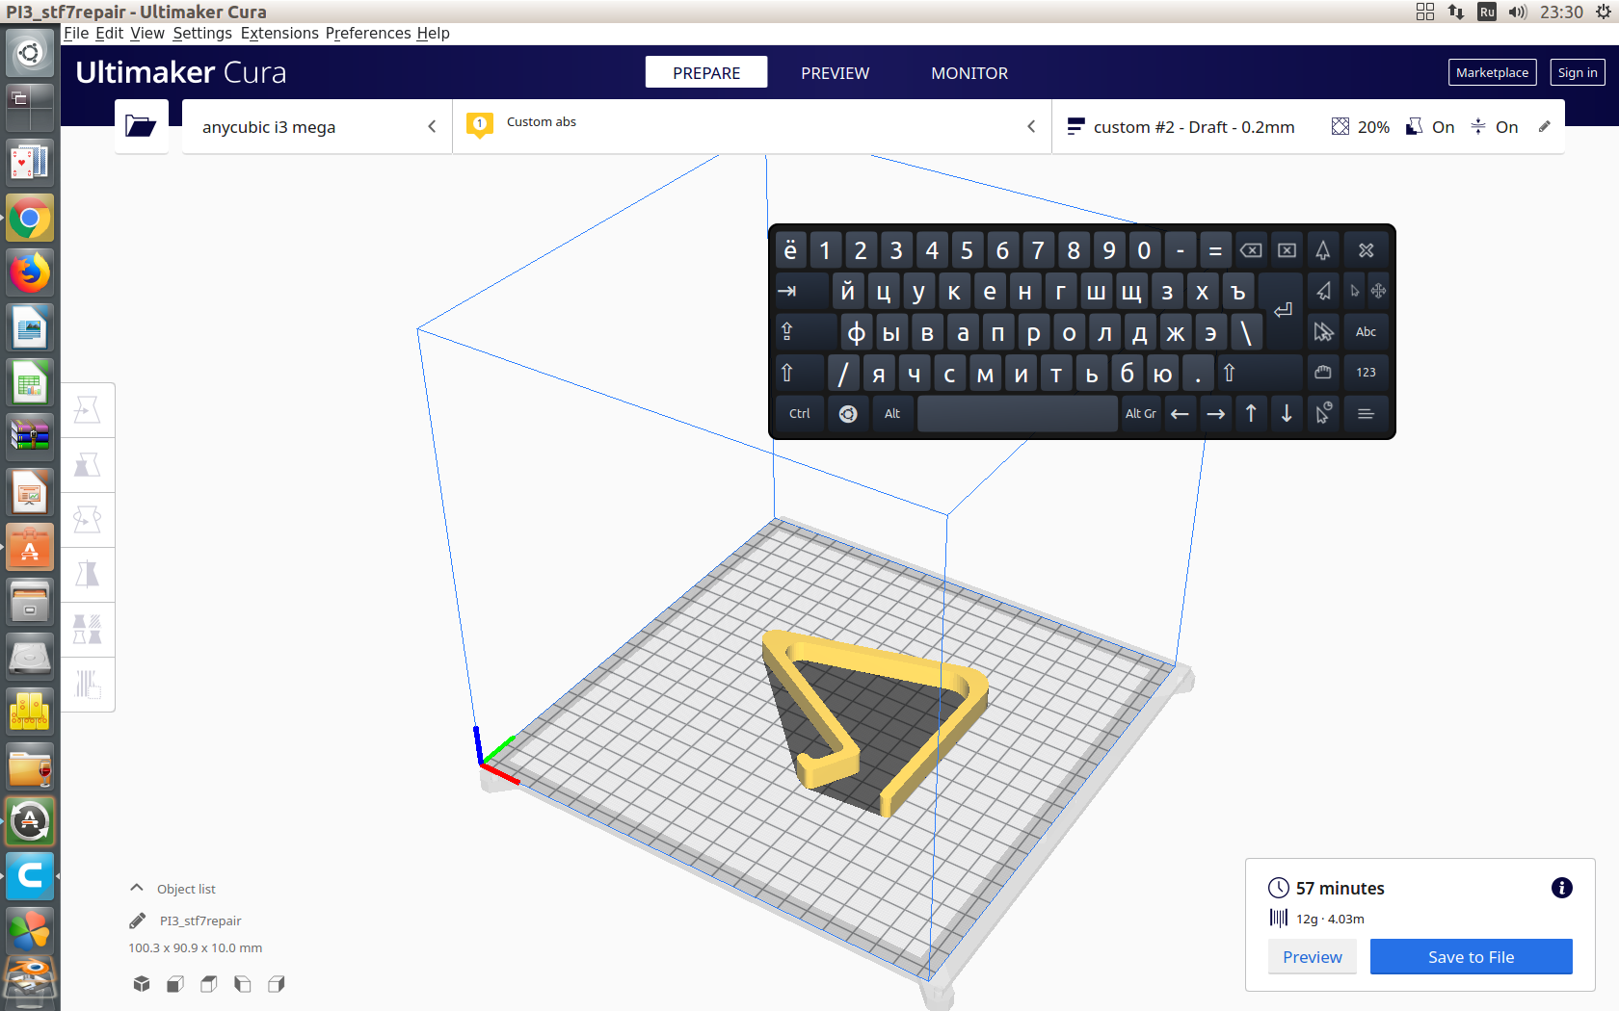1619x1011 pixels.
Task: Launch Firefox from the Ubuntu dock
Action: coord(30,273)
